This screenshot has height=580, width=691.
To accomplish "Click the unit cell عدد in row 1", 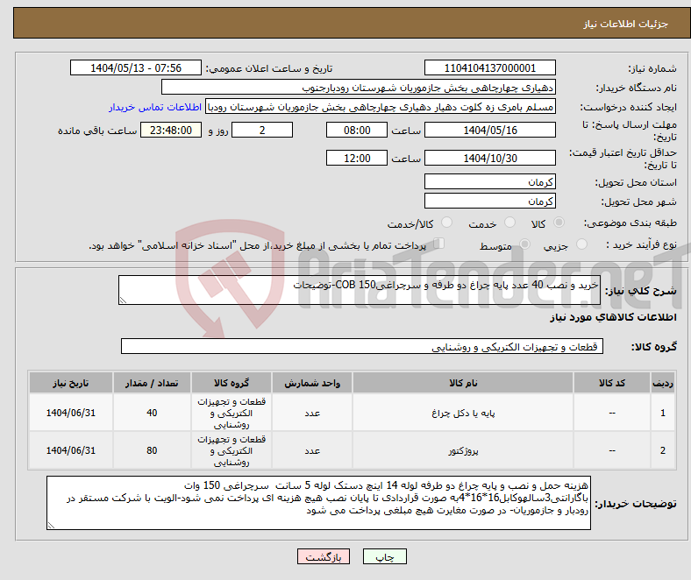I will [312, 413].
